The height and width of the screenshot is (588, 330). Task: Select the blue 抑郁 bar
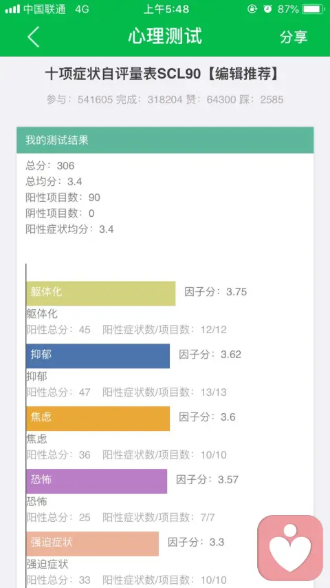(x=98, y=356)
